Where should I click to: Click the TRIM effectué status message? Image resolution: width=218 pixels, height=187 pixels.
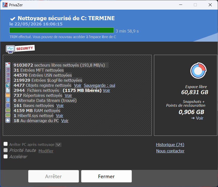pyautogui.click(x=63, y=37)
